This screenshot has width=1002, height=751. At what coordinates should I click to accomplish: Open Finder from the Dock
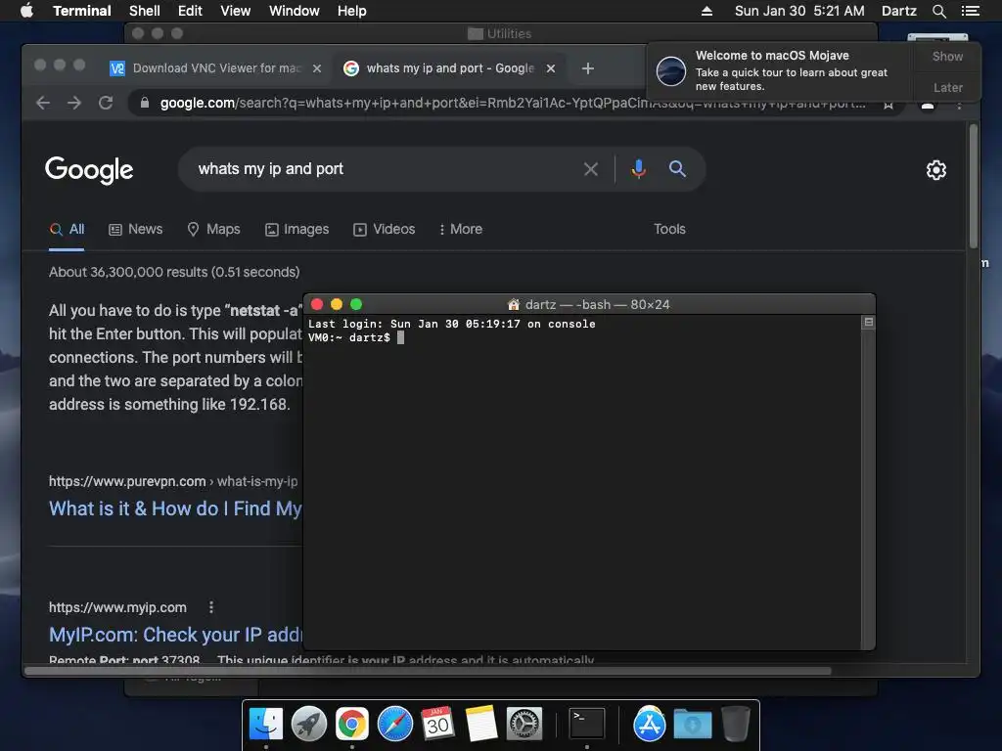click(266, 725)
